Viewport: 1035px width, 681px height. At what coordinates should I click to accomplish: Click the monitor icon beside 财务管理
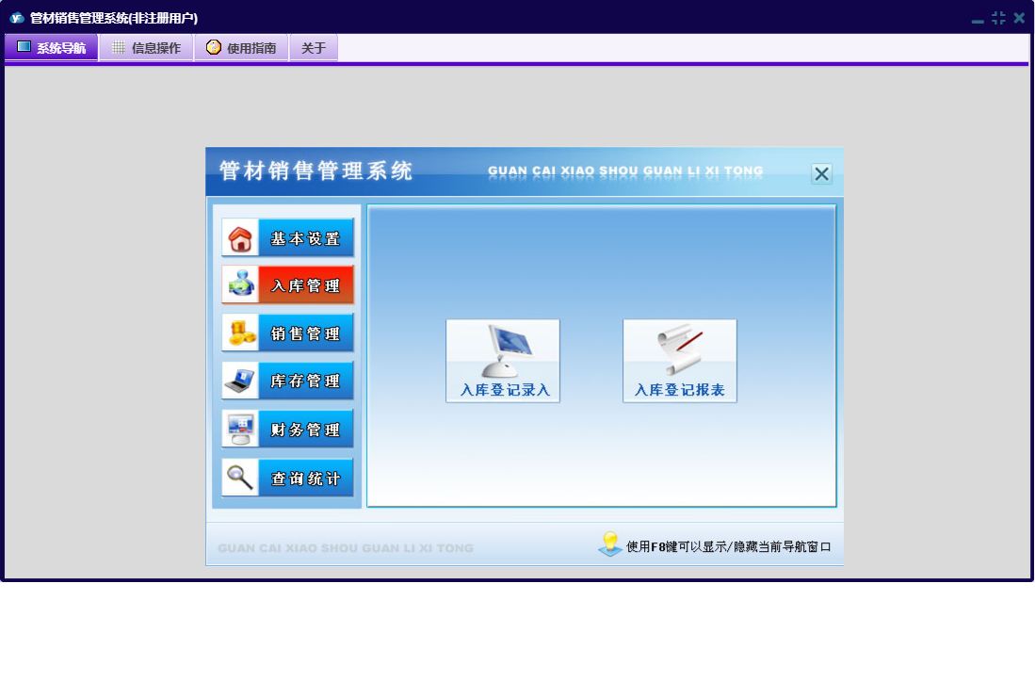[x=240, y=429]
